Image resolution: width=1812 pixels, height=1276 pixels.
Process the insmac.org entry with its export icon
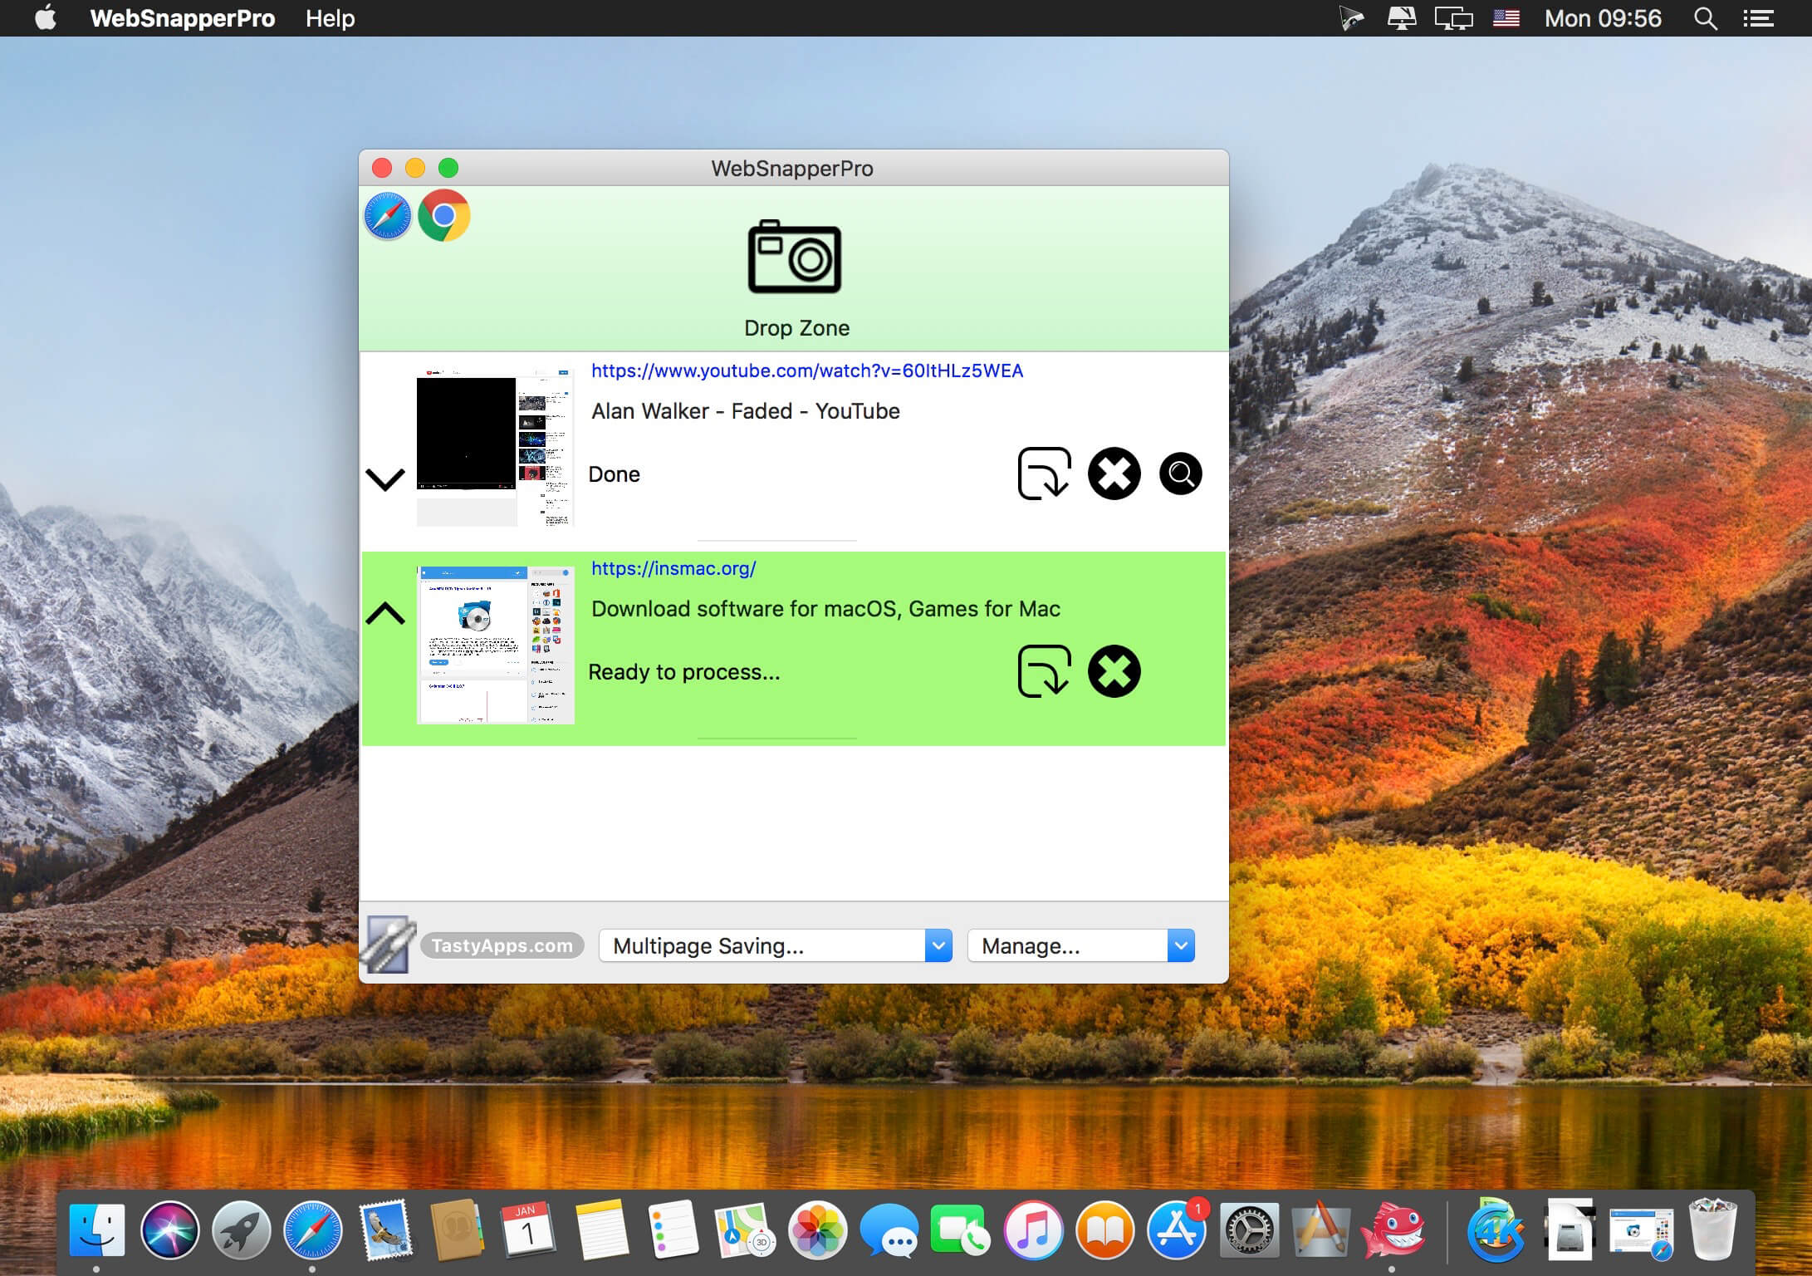point(1044,671)
